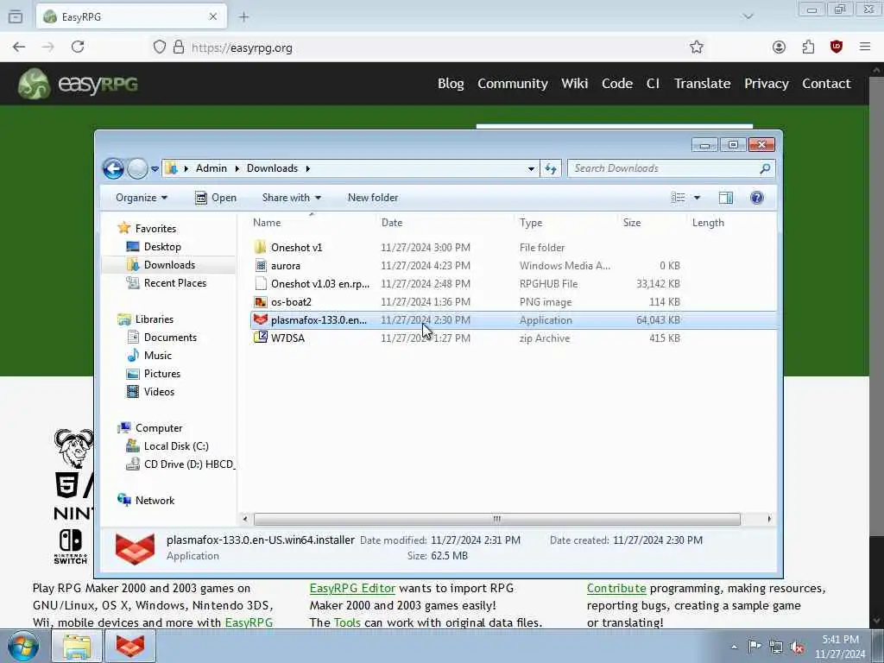Open Explorer help icon
884x663 pixels.
tap(757, 198)
